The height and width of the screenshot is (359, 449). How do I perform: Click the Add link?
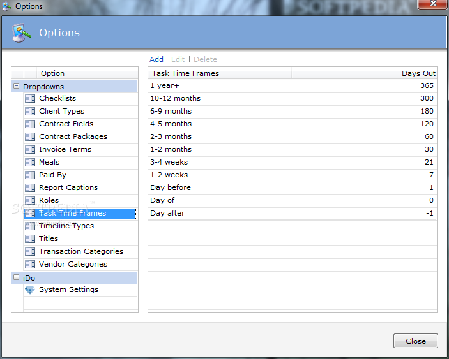coord(156,59)
